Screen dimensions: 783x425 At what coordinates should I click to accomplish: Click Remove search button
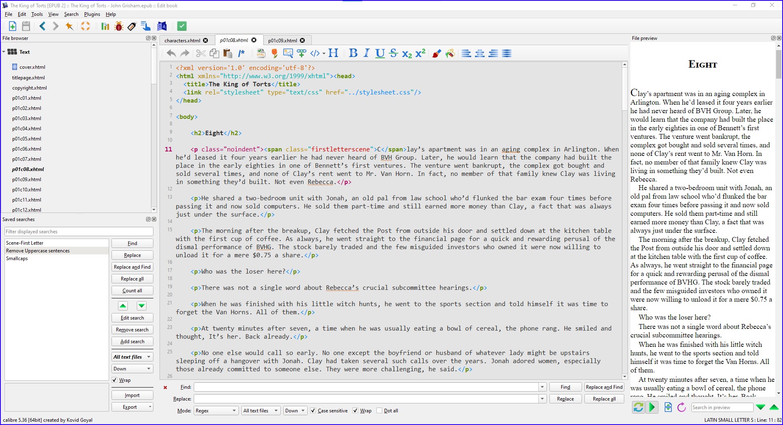click(132, 330)
